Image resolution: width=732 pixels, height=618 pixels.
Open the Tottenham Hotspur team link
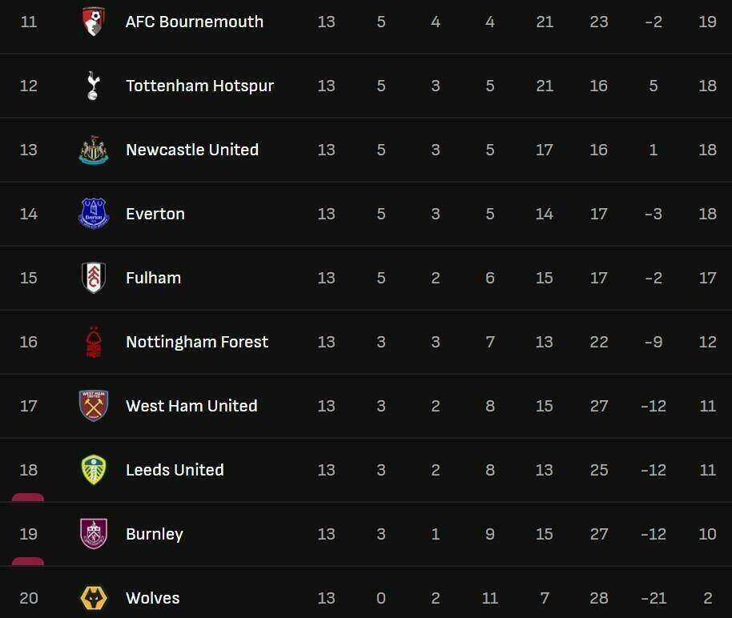coord(199,86)
